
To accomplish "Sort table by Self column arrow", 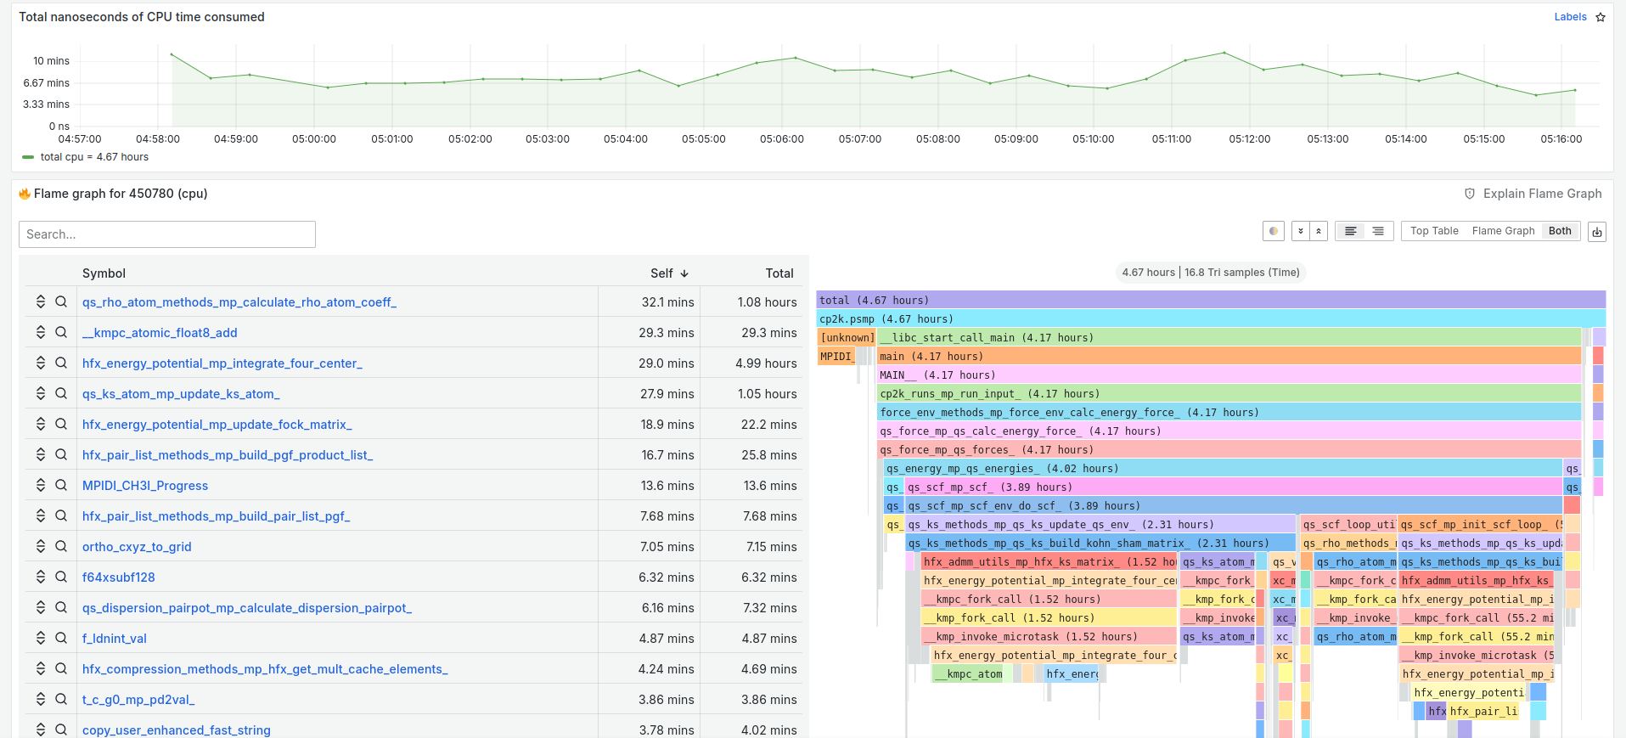I will (x=684, y=273).
